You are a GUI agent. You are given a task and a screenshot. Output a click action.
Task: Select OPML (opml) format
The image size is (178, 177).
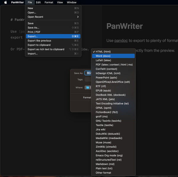click(x=113, y=108)
